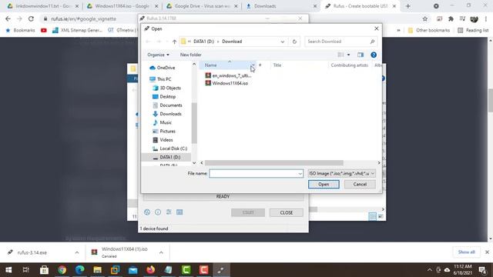Open File name history dropdown
The width and height of the screenshot is (493, 277).
click(x=300, y=173)
